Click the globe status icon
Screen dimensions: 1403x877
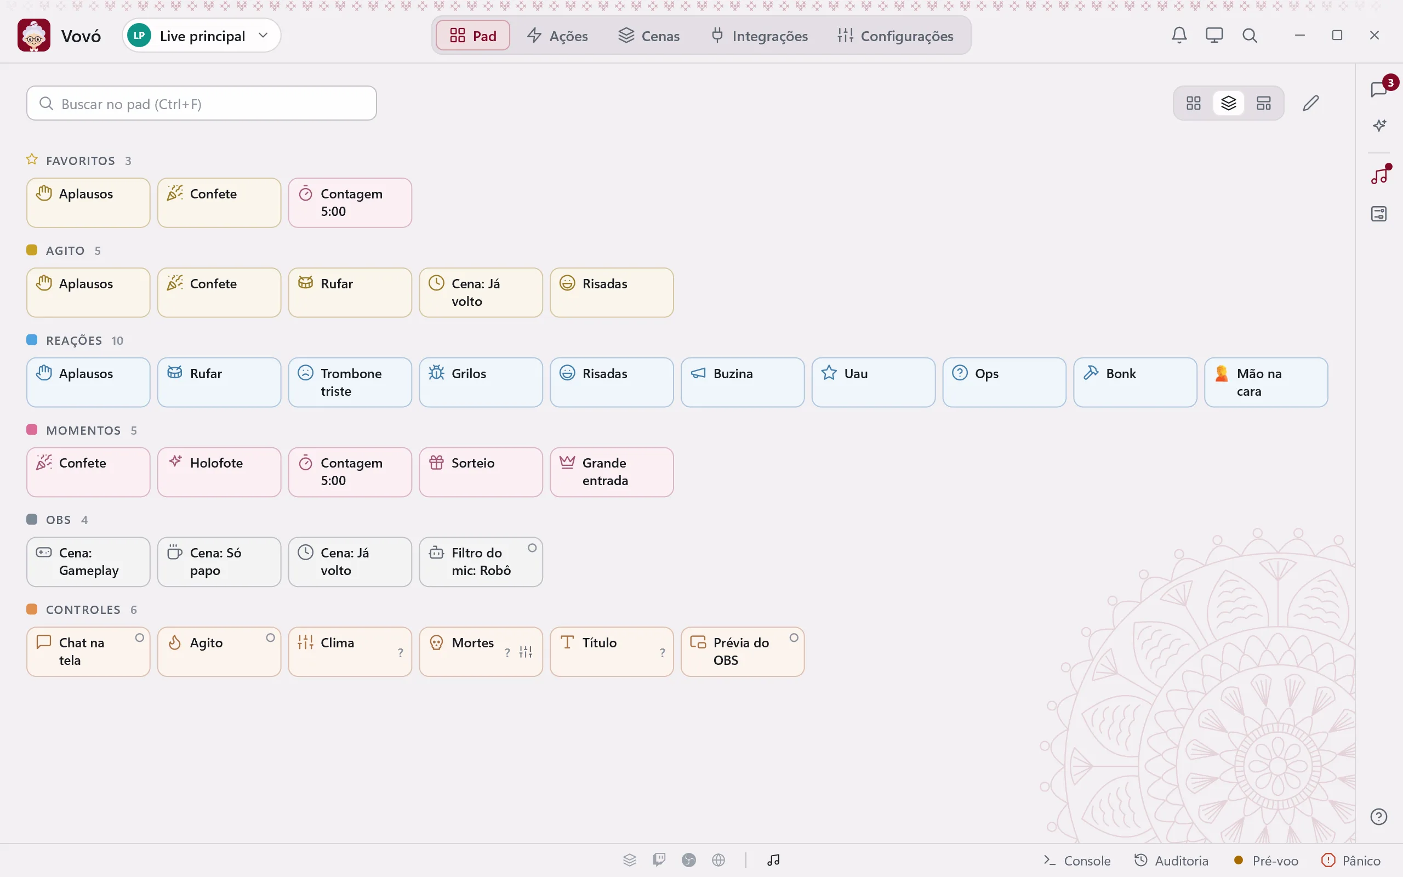coord(718,860)
